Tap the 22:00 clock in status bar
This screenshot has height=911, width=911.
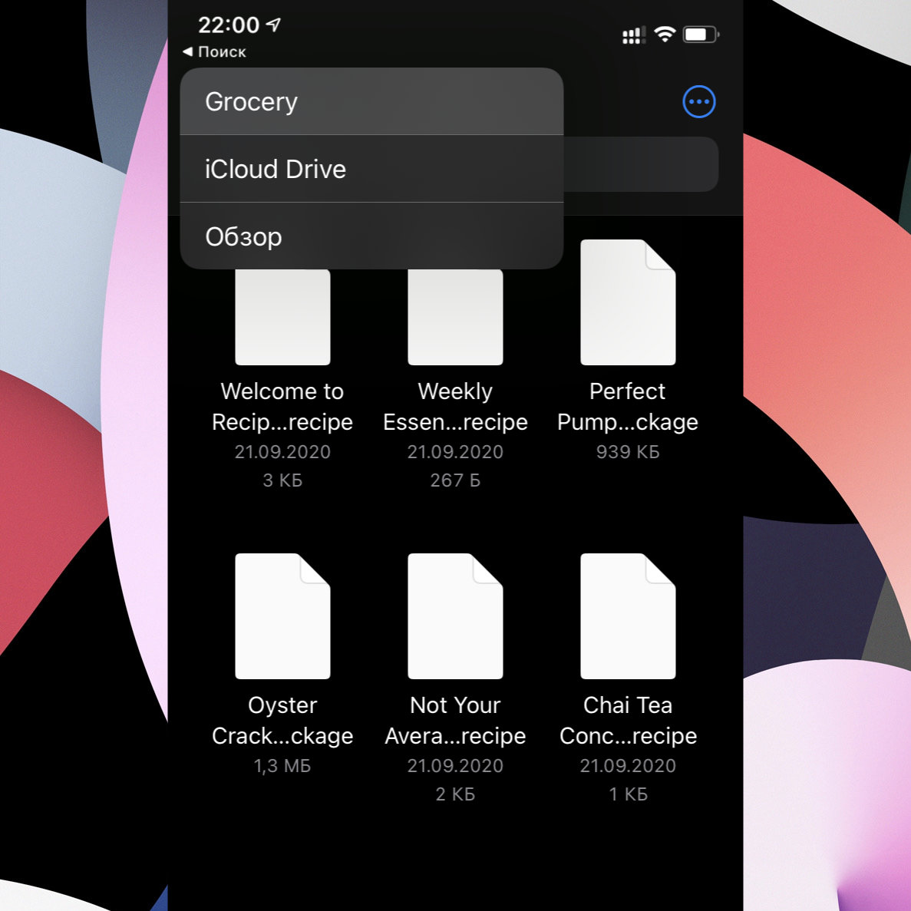click(x=229, y=25)
